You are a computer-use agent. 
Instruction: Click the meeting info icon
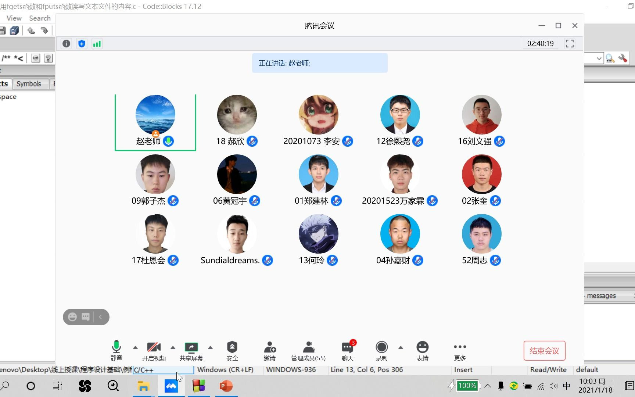(x=66, y=43)
